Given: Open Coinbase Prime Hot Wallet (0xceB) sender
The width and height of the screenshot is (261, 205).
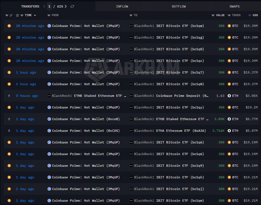Looking at the screenshot, I should pos(86,119).
